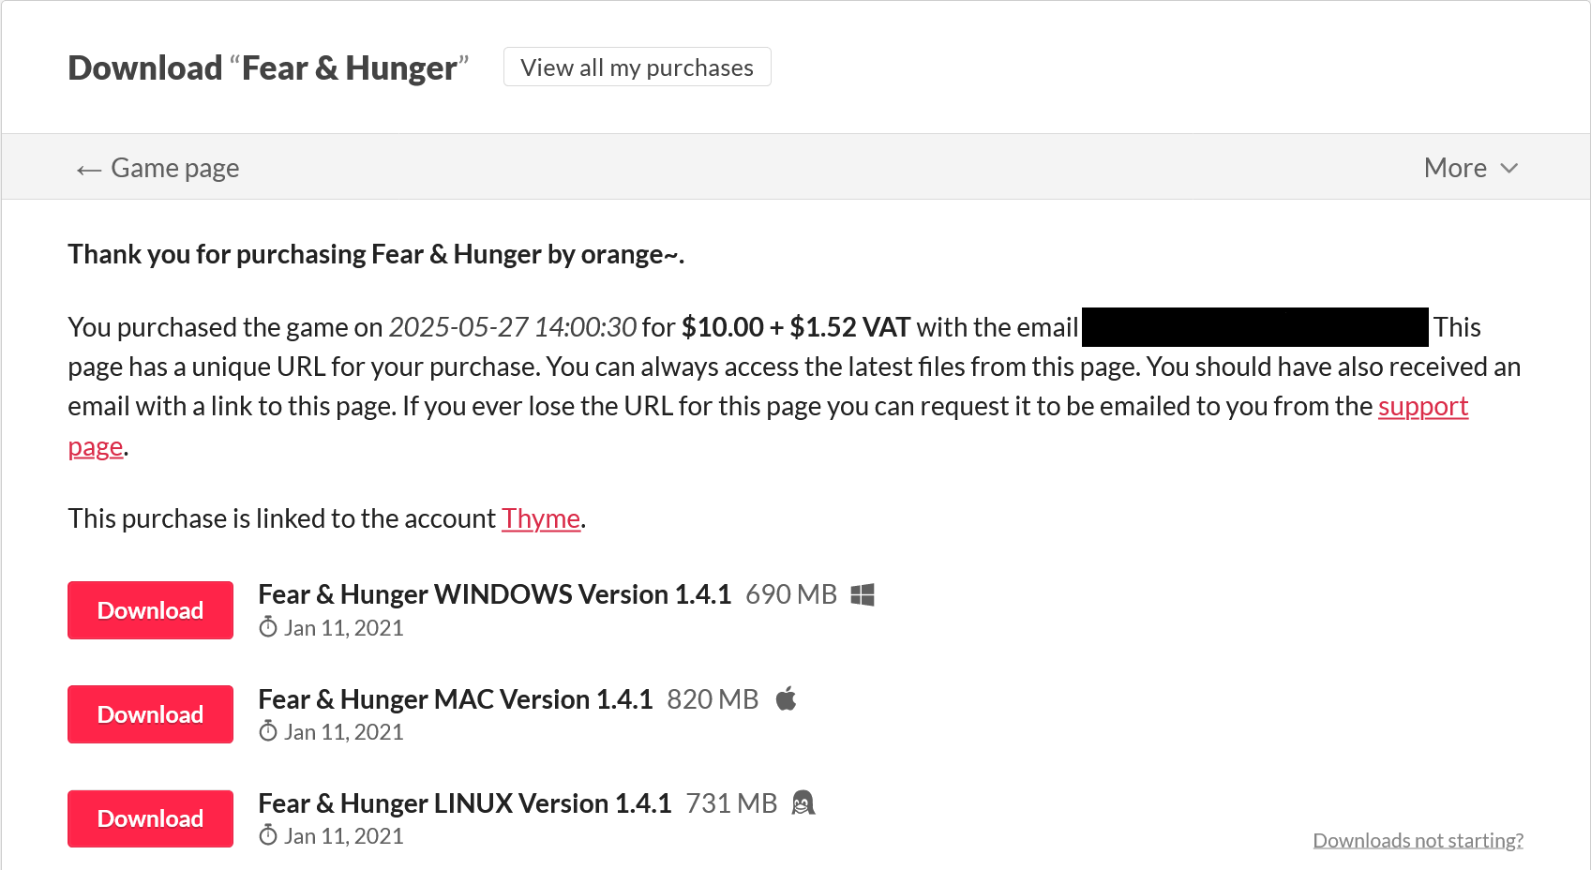Open the support page link
This screenshot has height=870, width=1591.
(1422, 407)
